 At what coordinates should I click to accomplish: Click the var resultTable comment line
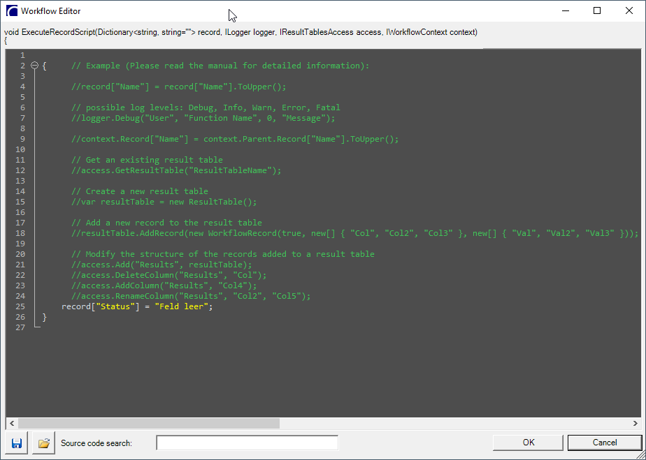pos(164,202)
